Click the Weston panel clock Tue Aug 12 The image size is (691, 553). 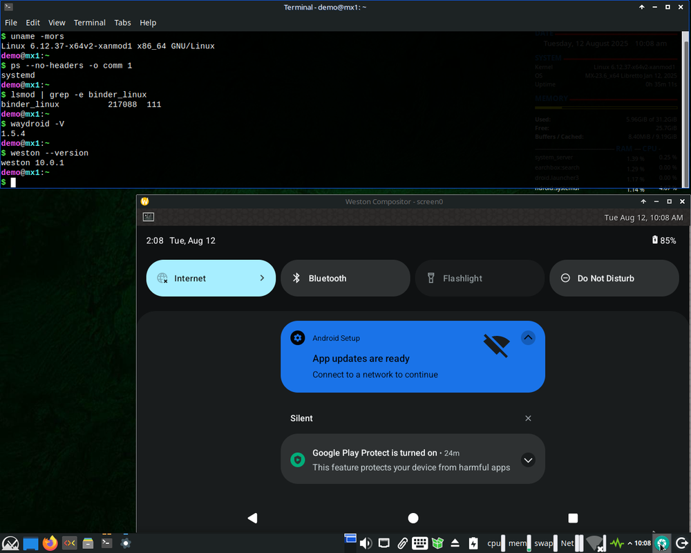643,218
